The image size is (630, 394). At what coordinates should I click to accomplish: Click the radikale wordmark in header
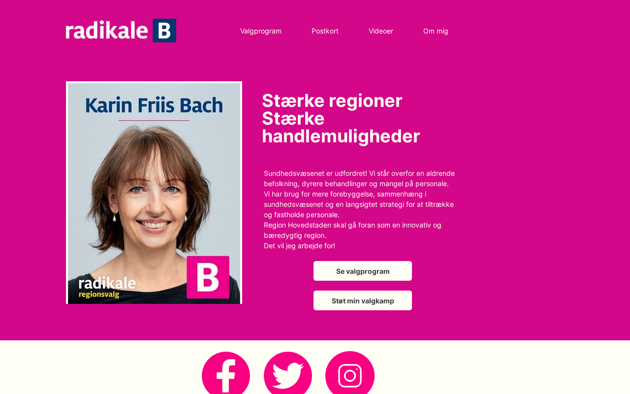[x=107, y=31]
